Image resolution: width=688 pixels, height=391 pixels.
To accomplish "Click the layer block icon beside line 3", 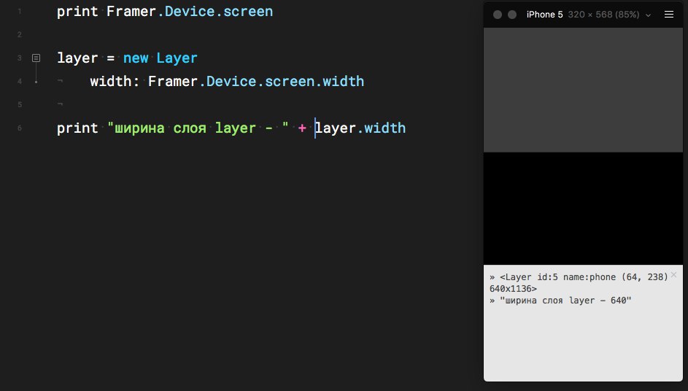I will 36,58.
